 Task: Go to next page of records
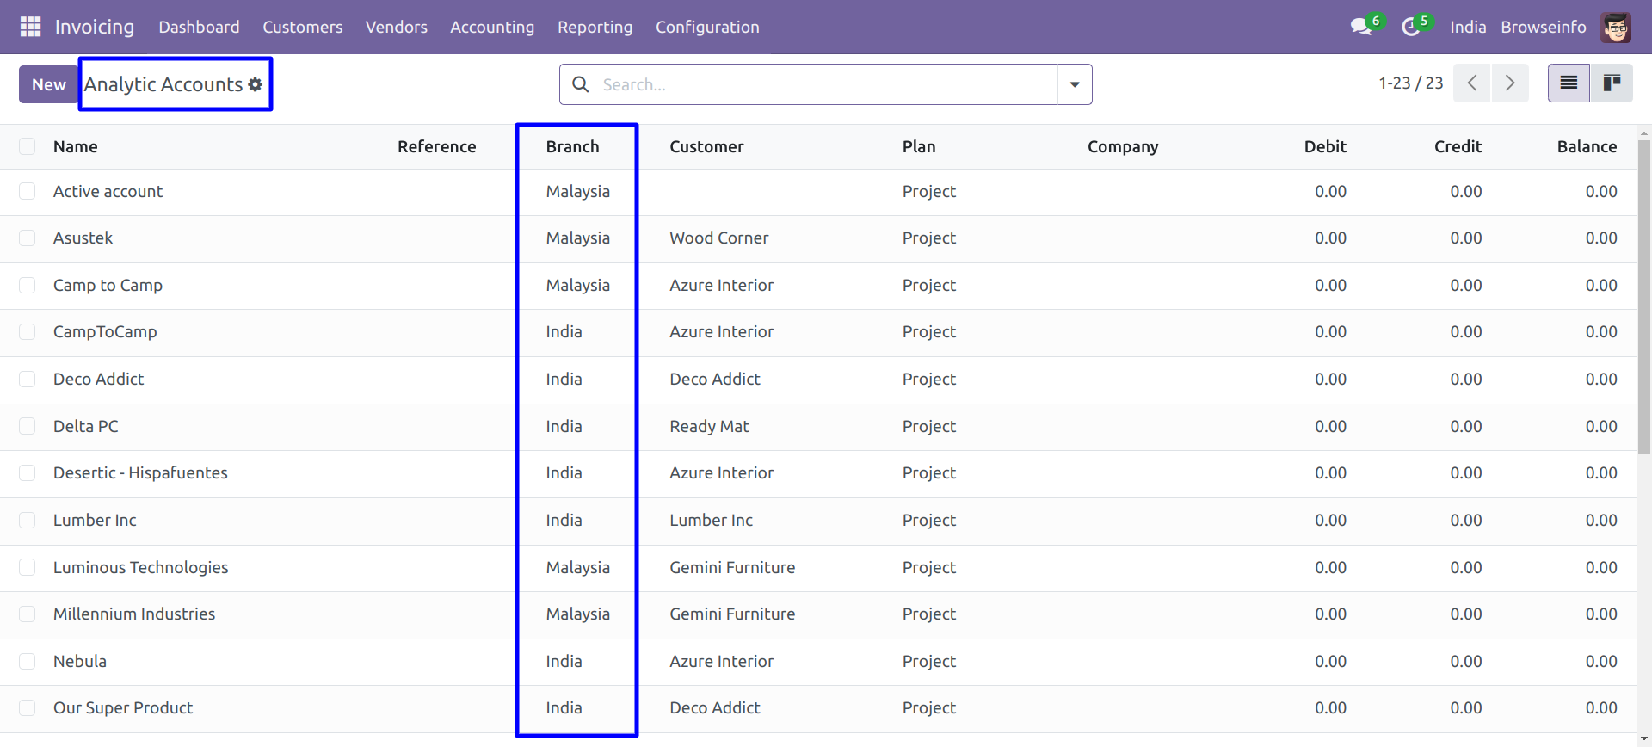pos(1510,83)
